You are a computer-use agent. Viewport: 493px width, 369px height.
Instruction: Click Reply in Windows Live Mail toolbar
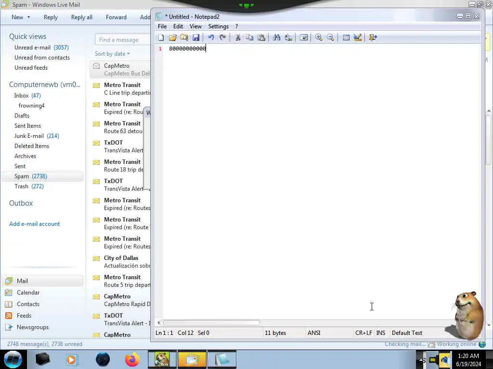click(51, 17)
